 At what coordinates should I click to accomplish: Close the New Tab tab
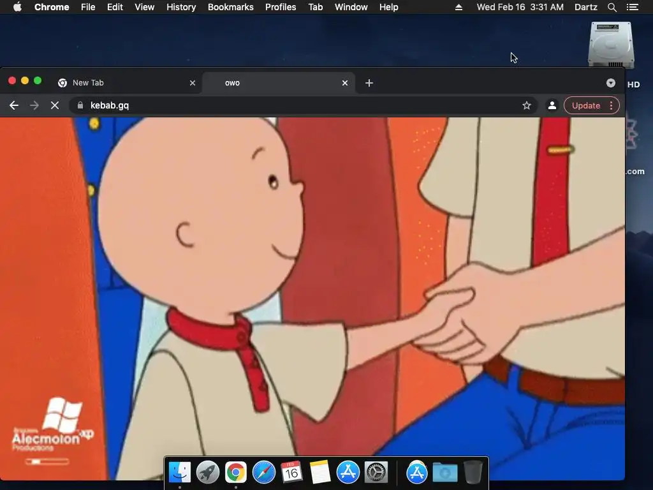tap(193, 83)
